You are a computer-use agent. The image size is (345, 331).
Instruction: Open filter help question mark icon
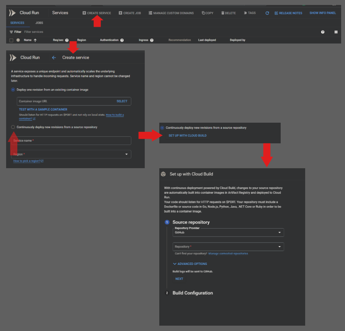pyautogui.click(x=322, y=32)
